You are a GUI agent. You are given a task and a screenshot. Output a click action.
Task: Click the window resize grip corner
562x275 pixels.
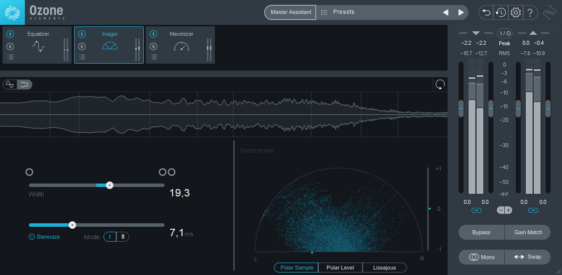pos(558,272)
